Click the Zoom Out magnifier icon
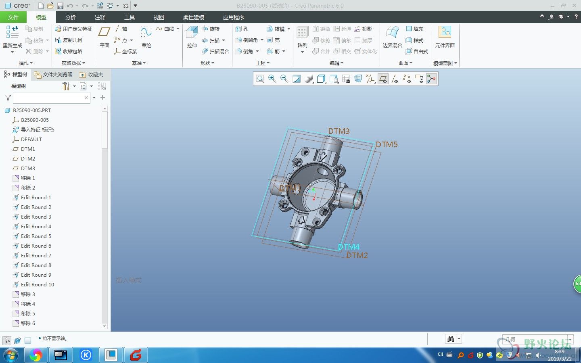Viewport: 581px width, 363px height. point(284,79)
